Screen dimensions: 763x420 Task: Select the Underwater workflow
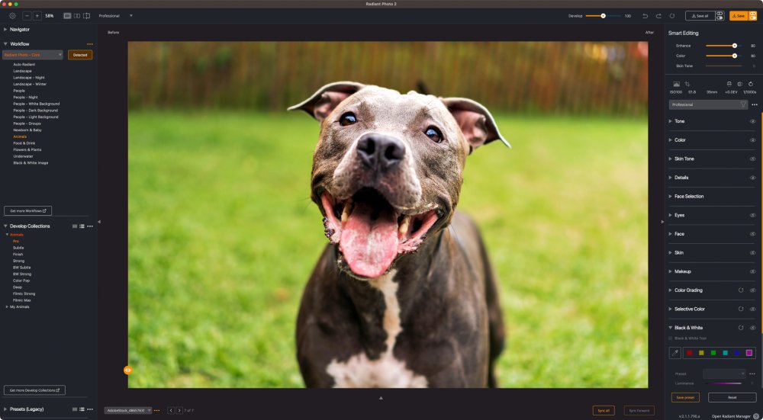[x=24, y=156]
